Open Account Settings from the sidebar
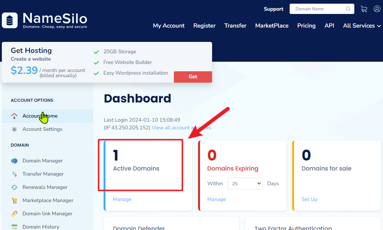 pos(42,129)
